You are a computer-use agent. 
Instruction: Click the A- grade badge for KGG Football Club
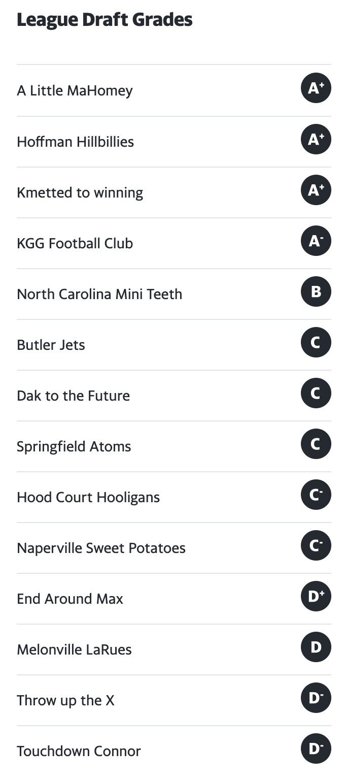pos(316,241)
